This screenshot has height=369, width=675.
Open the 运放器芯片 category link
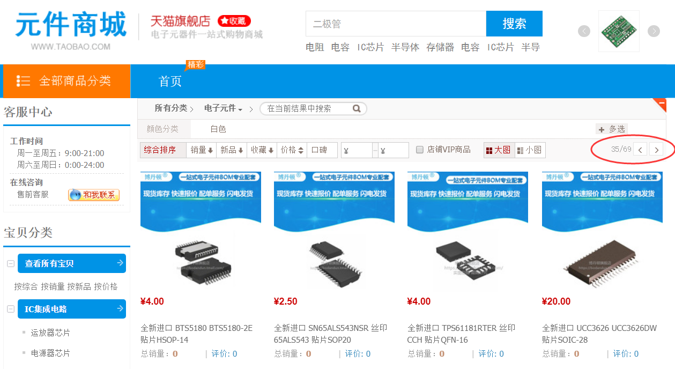click(50, 333)
